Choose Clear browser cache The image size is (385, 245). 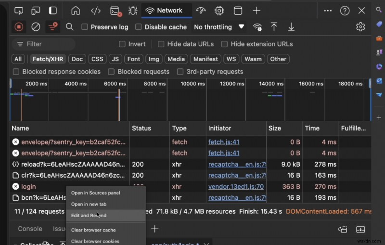pyautogui.click(x=106, y=230)
